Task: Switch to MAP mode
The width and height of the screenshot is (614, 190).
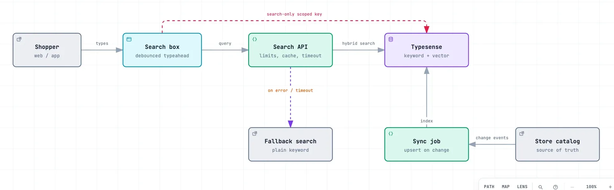Action: click(506, 187)
